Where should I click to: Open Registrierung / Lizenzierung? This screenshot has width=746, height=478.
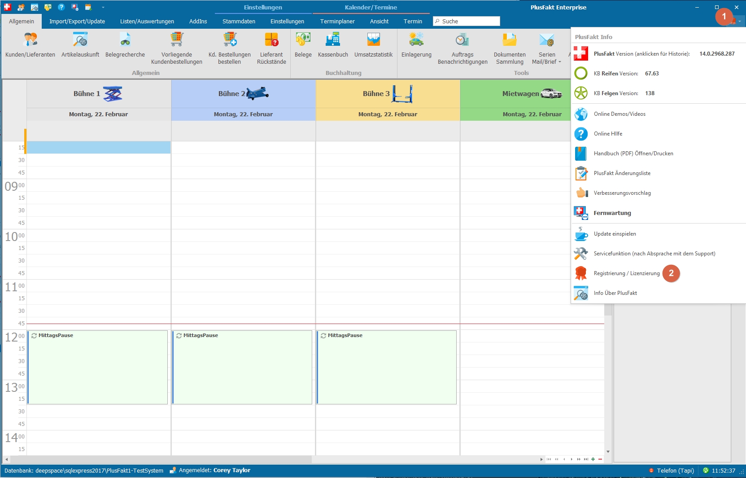tap(658, 273)
